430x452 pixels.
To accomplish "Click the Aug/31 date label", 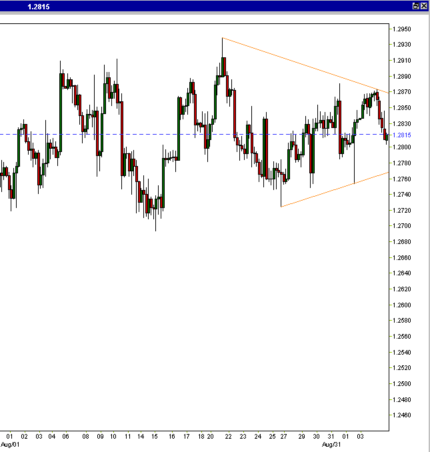I will tap(331, 445).
